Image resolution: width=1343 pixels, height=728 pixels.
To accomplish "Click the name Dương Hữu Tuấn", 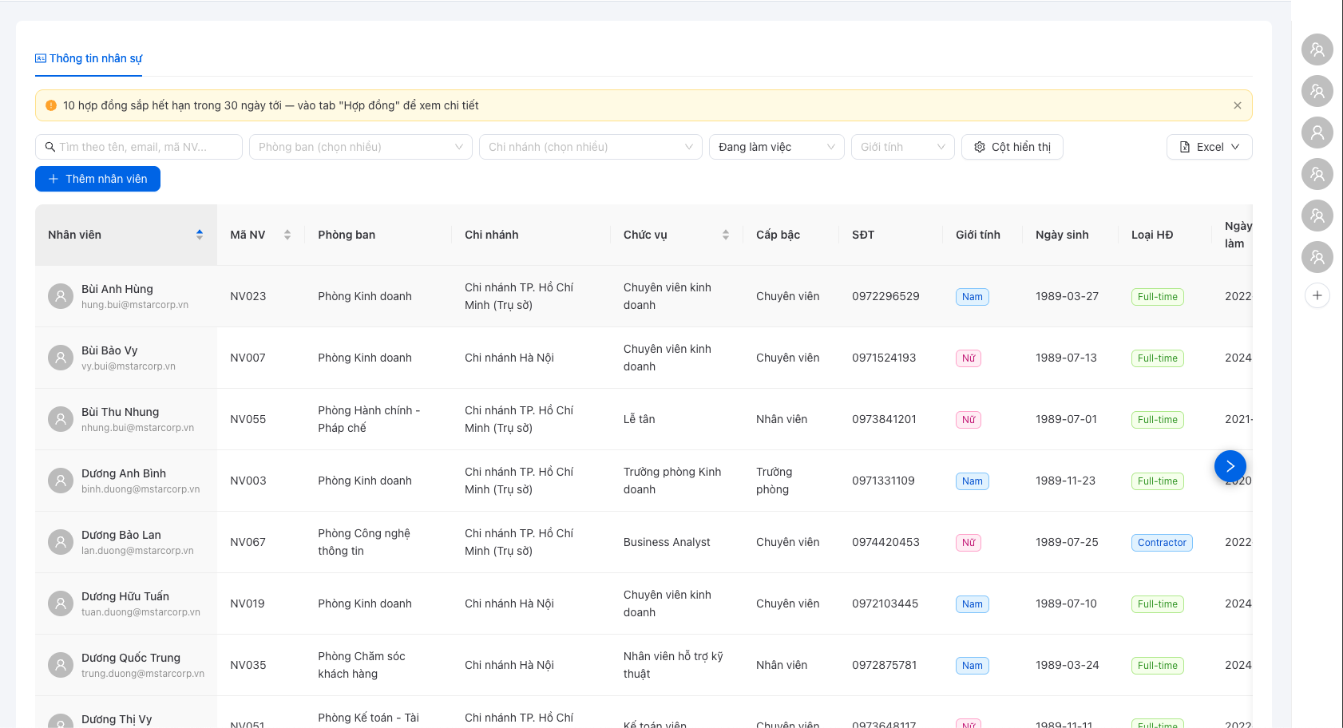I will click(x=125, y=596).
